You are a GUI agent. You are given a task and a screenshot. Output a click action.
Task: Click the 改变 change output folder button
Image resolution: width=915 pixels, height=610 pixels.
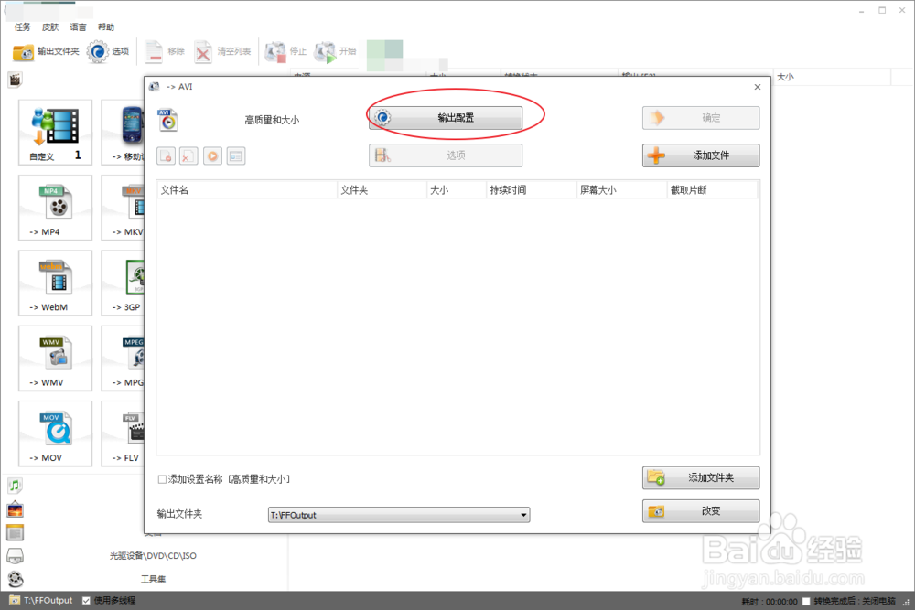click(701, 511)
